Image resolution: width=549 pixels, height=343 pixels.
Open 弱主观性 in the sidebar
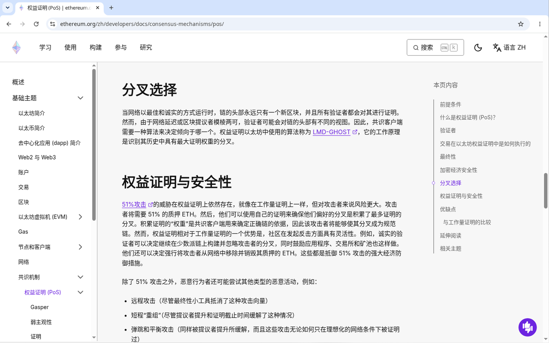click(x=41, y=322)
